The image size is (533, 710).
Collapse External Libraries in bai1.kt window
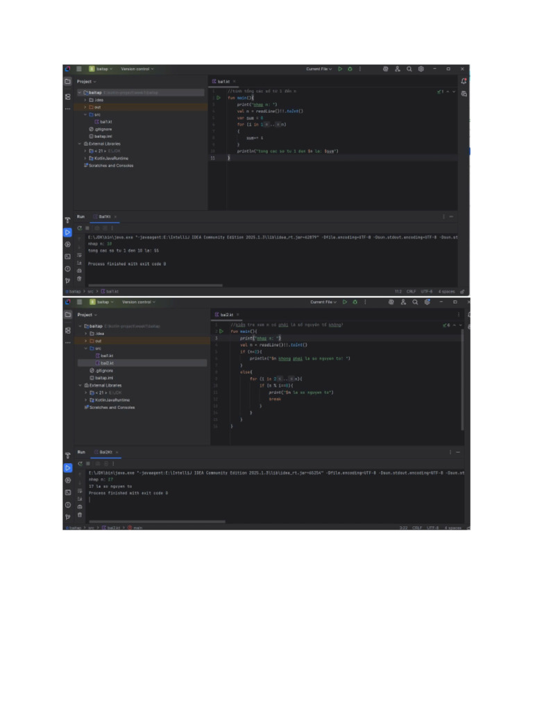point(81,144)
